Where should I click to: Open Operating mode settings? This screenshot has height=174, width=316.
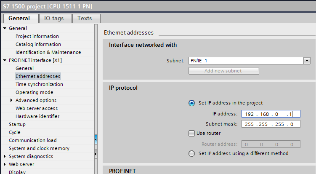coord(34,92)
